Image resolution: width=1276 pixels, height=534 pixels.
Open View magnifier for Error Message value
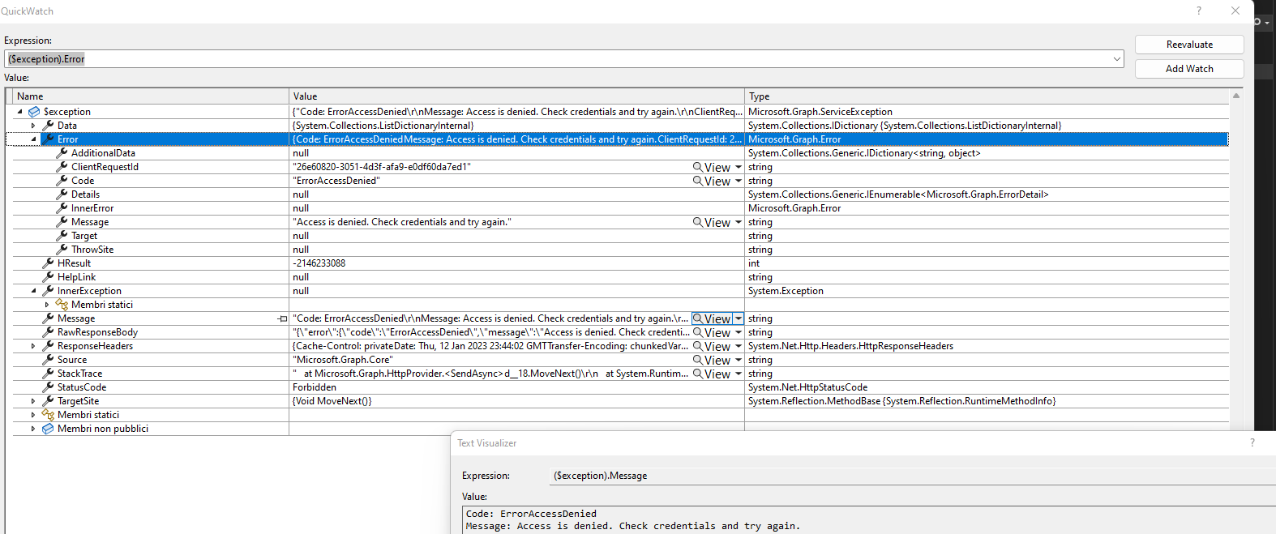pyautogui.click(x=712, y=222)
